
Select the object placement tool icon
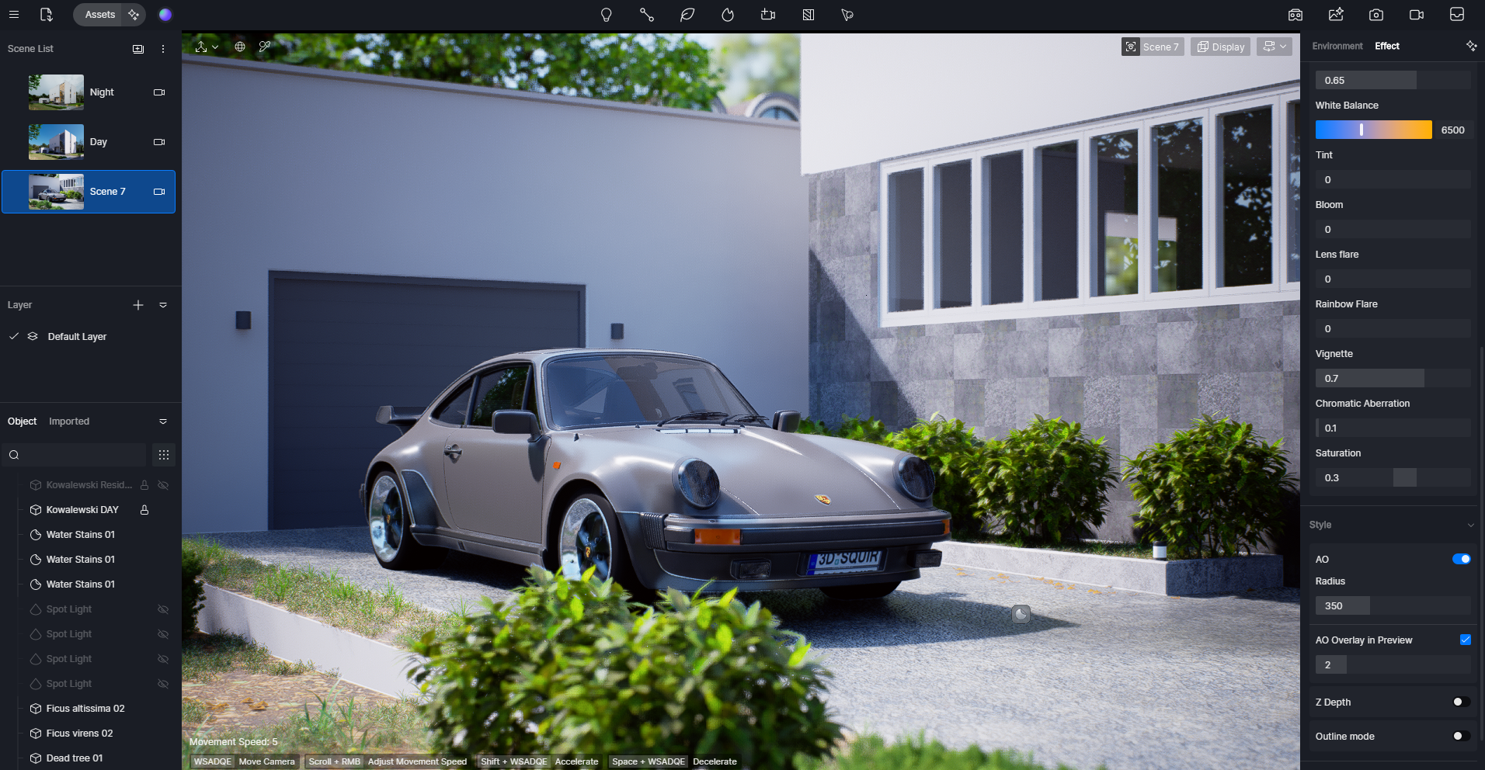[x=768, y=15]
